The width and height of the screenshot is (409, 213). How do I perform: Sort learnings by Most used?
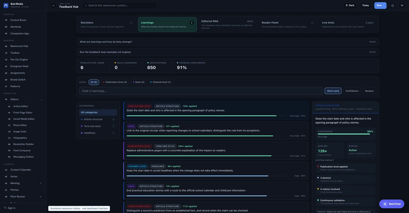click(x=333, y=91)
